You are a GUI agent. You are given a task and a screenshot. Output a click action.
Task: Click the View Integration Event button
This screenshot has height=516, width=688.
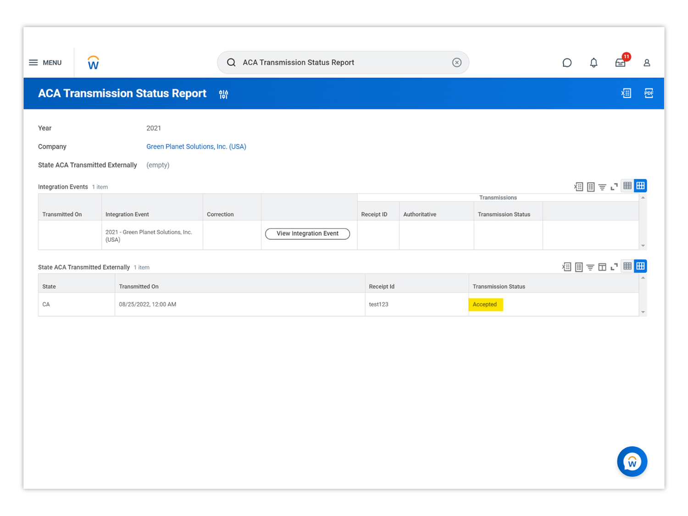[307, 233]
